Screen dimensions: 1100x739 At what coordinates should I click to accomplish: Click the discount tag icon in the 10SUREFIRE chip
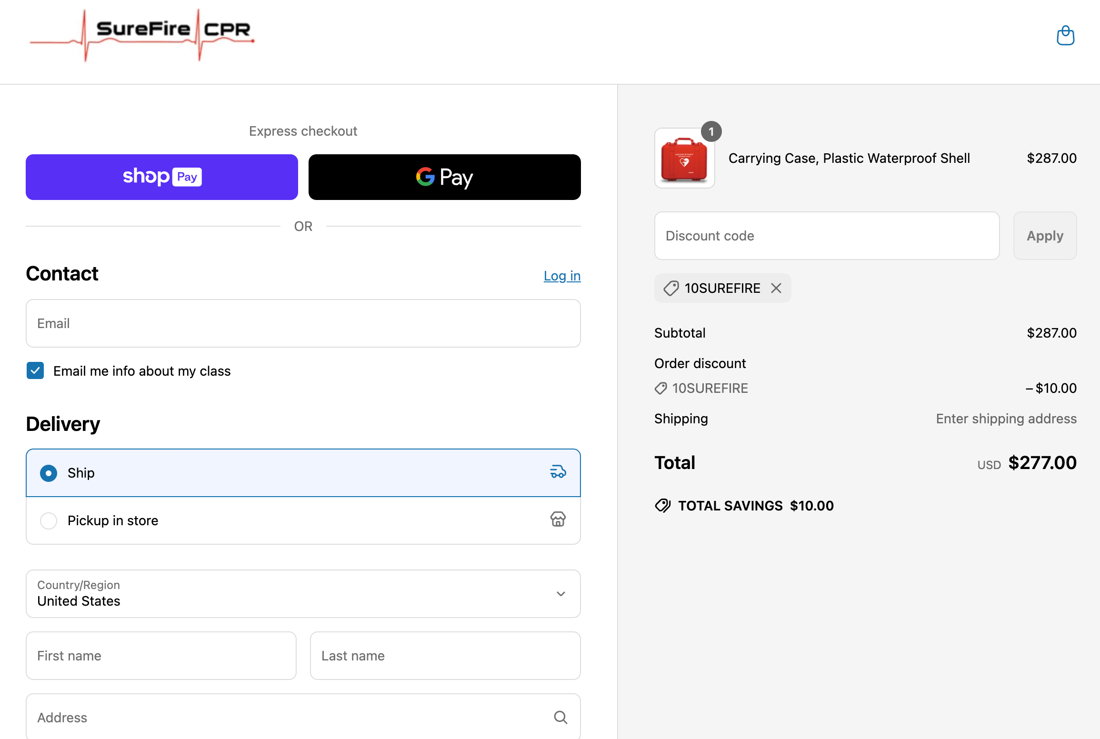[671, 288]
